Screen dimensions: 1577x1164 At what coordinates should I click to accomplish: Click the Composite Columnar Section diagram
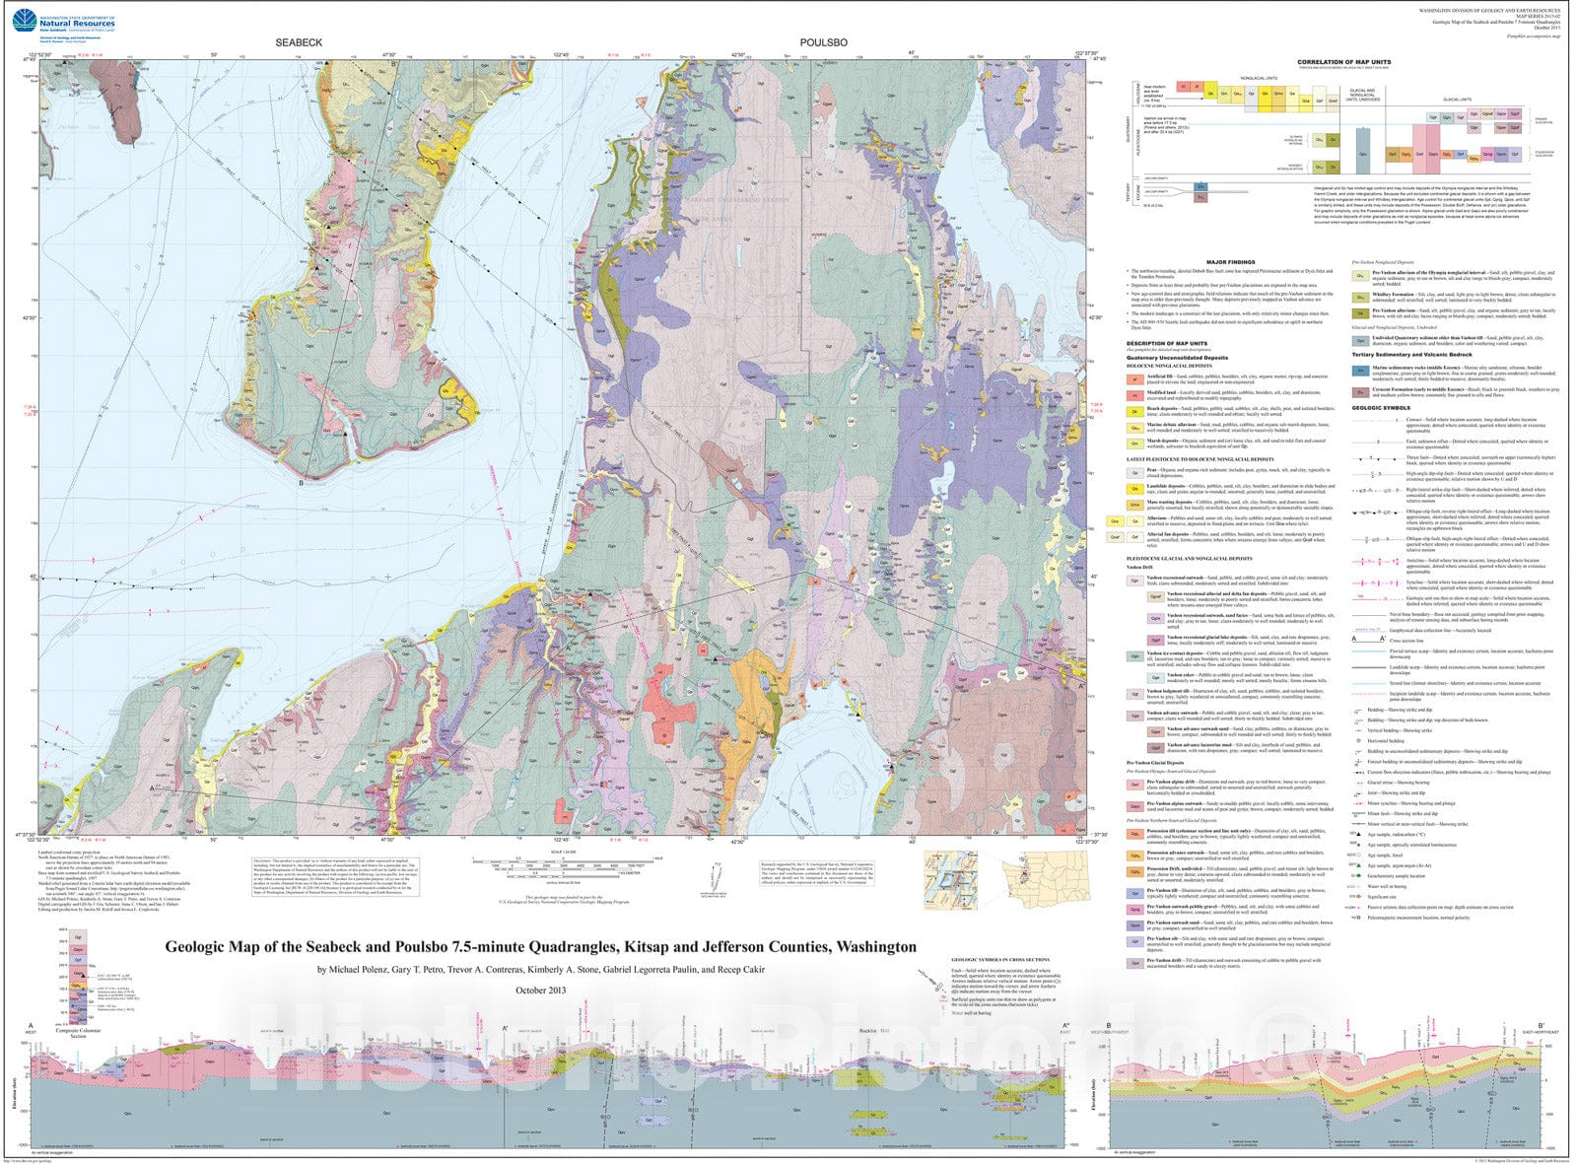tap(78, 984)
